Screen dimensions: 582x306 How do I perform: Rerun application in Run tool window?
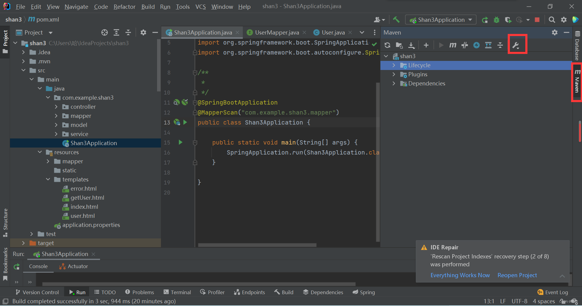(17, 267)
